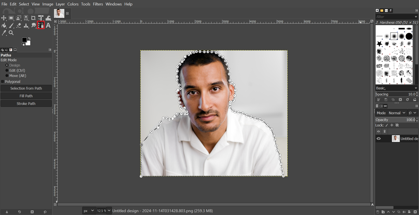
Task: Click the delete brush icon
Action: point(400,99)
